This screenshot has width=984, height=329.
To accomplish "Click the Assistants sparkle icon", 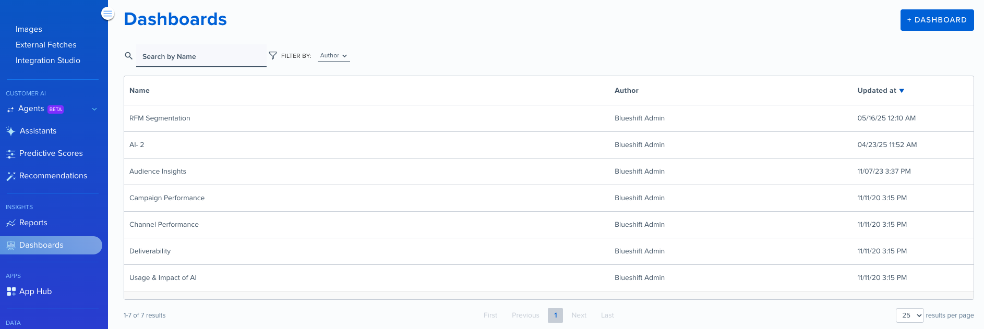I will click(x=10, y=131).
